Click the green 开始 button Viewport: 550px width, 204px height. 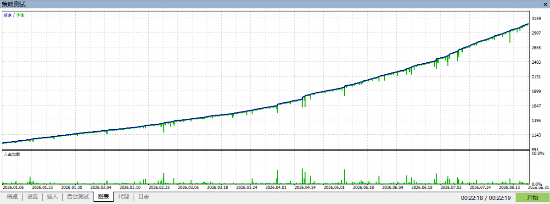point(532,198)
